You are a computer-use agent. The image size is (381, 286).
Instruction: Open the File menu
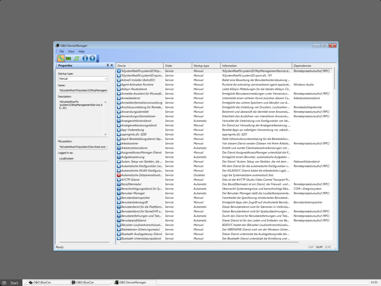tap(62, 51)
